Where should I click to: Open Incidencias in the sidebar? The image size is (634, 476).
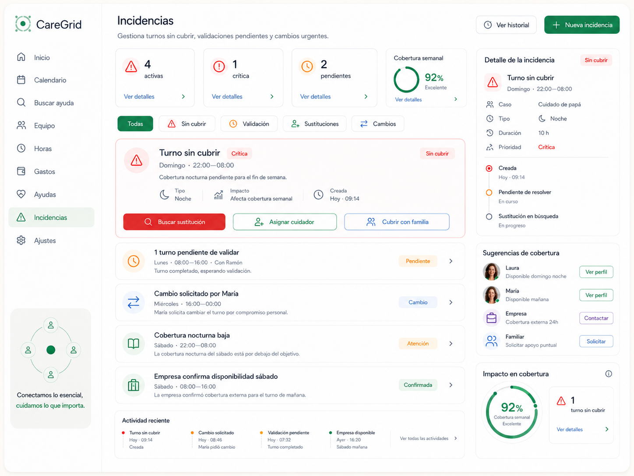(51, 217)
